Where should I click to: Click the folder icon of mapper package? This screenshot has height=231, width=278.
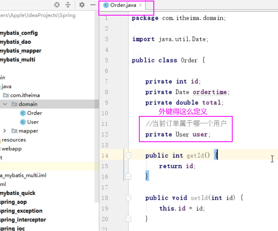point(14,131)
